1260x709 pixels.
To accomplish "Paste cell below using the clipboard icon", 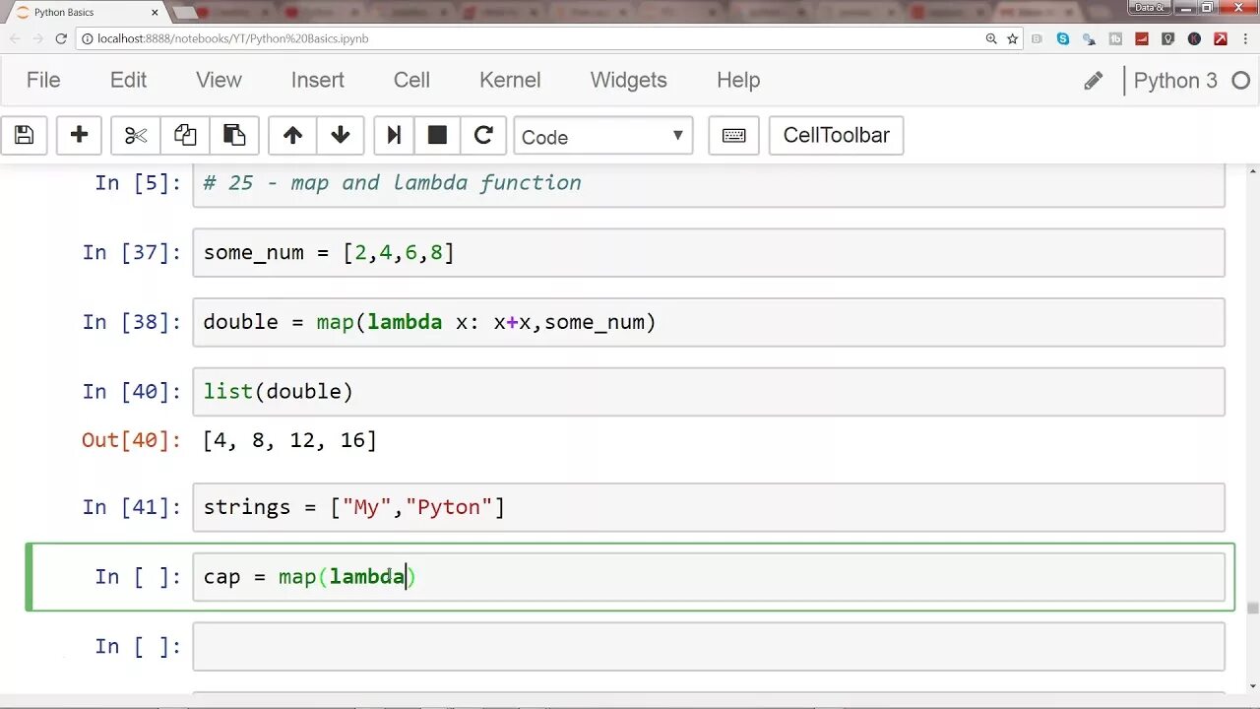I will (x=234, y=135).
